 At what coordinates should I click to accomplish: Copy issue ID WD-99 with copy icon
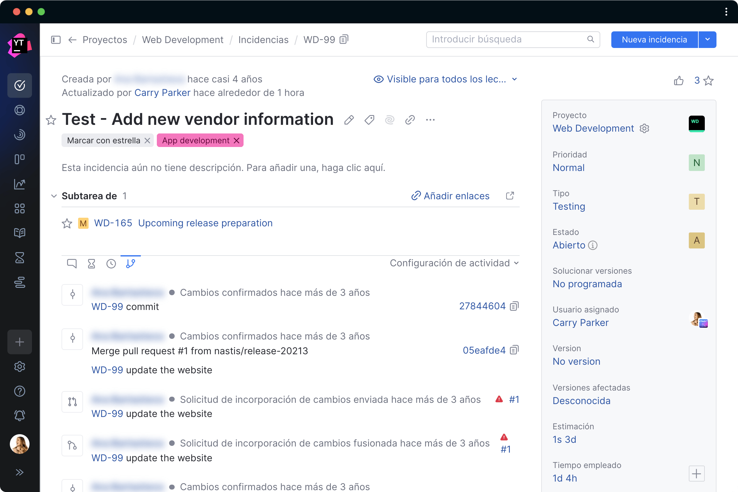[x=343, y=40]
